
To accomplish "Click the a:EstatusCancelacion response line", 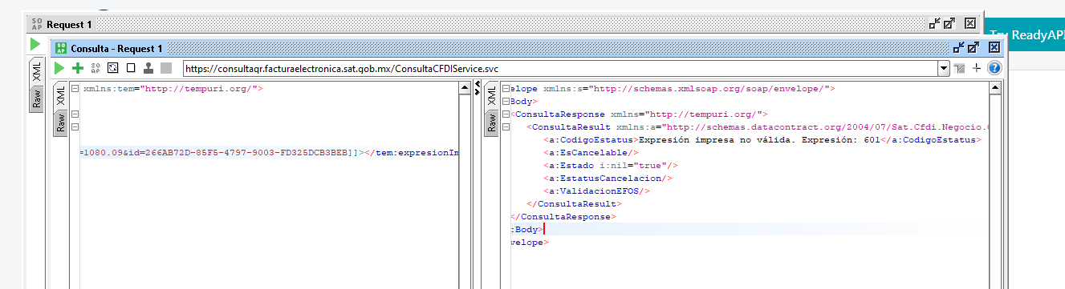I will [x=608, y=178].
